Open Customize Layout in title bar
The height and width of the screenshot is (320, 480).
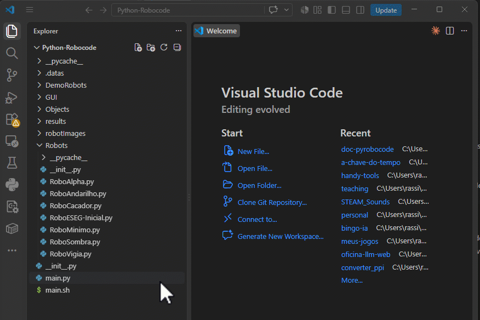pyautogui.click(x=317, y=10)
